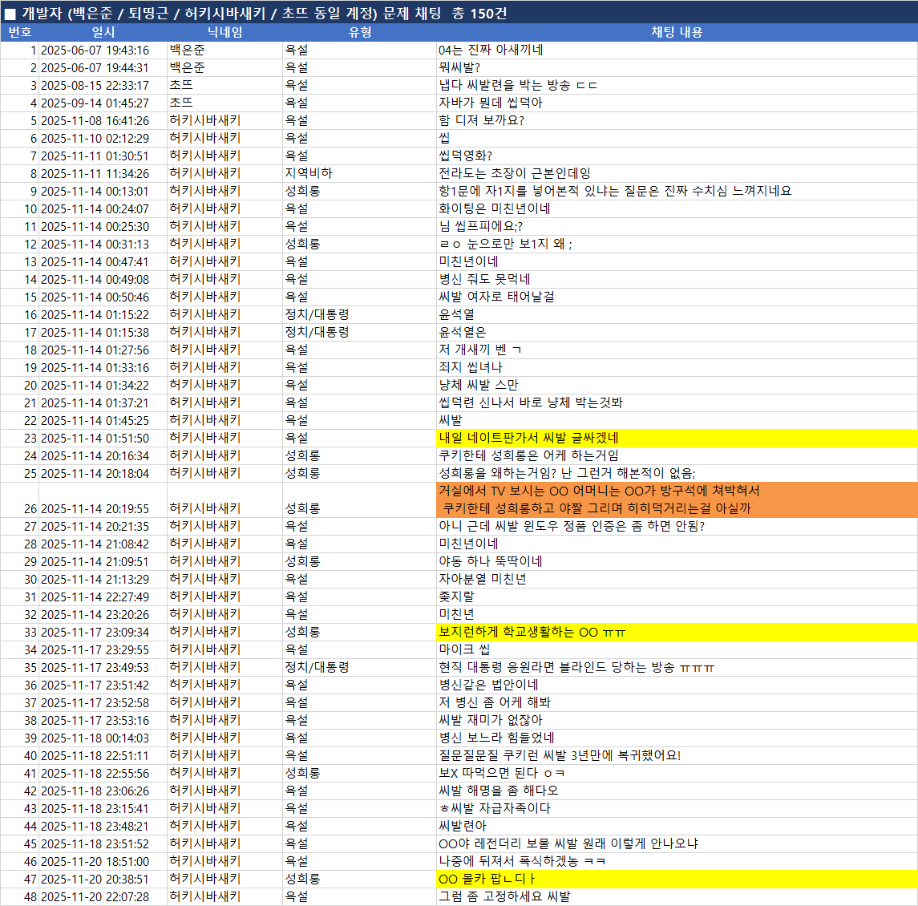The height and width of the screenshot is (906, 918).
Task: Select chat cell '마이크 씹'
Action: 677,650
